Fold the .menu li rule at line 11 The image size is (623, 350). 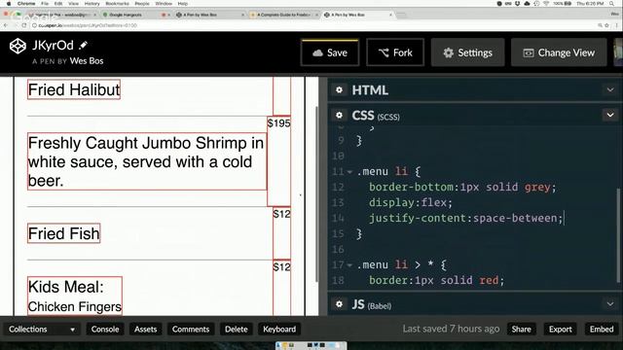point(349,172)
